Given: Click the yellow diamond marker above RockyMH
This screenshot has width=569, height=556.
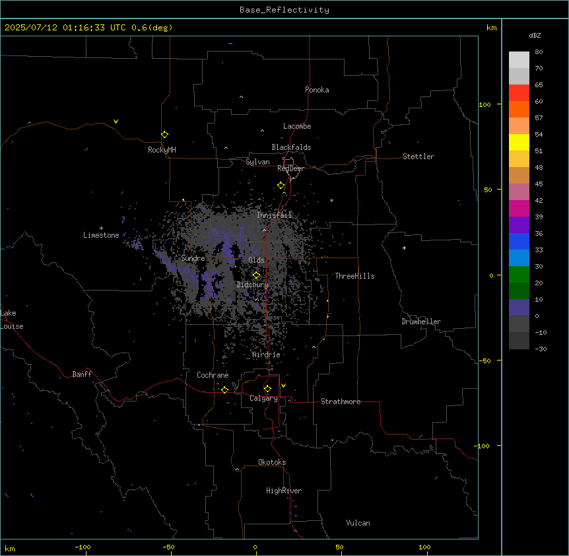Looking at the screenshot, I should point(164,135).
